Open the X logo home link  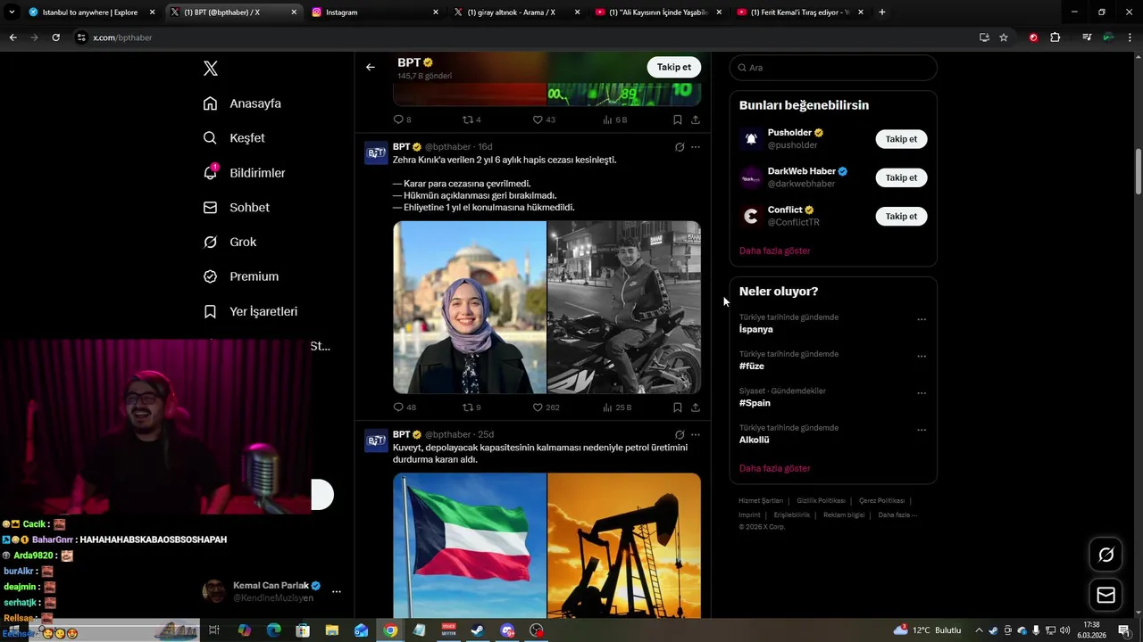coord(211,69)
